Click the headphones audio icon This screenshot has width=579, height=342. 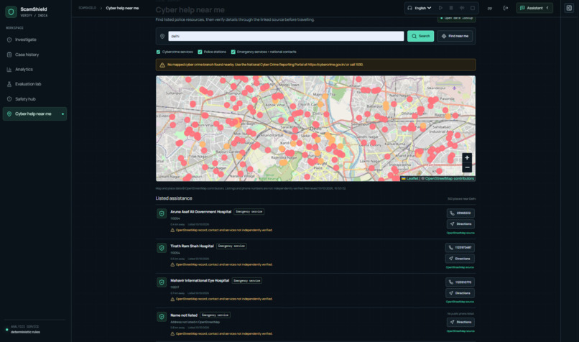pos(409,8)
